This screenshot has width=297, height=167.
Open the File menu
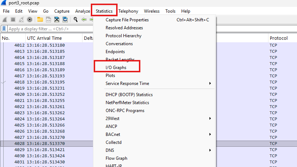point(6,11)
